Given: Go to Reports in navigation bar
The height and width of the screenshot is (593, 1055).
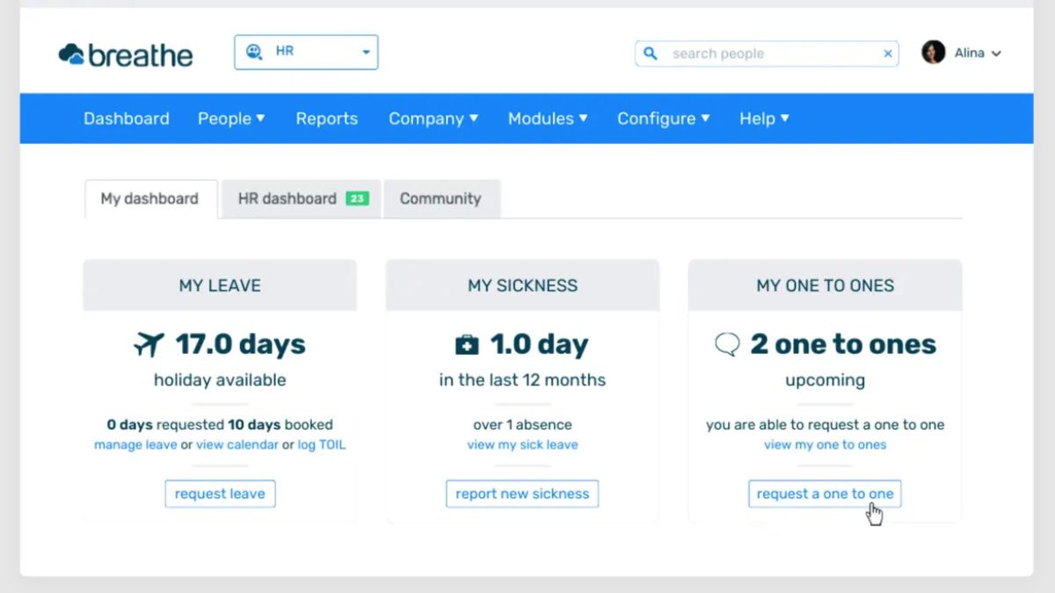Looking at the screenshot, I should tap(327, 119).
